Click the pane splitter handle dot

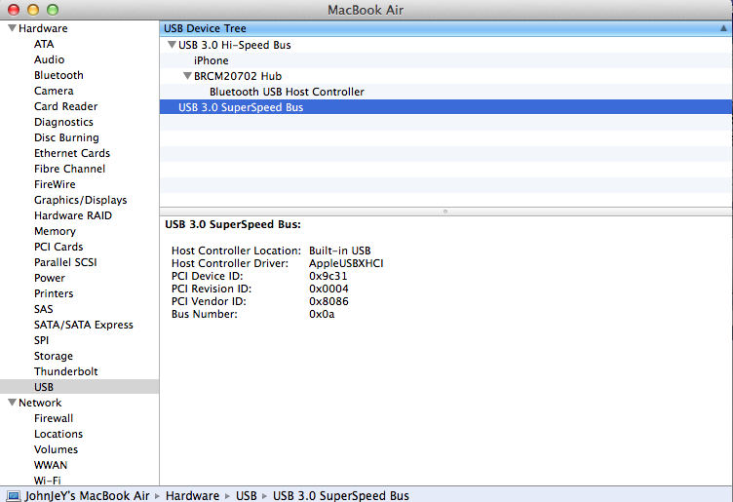pos(445,212)
